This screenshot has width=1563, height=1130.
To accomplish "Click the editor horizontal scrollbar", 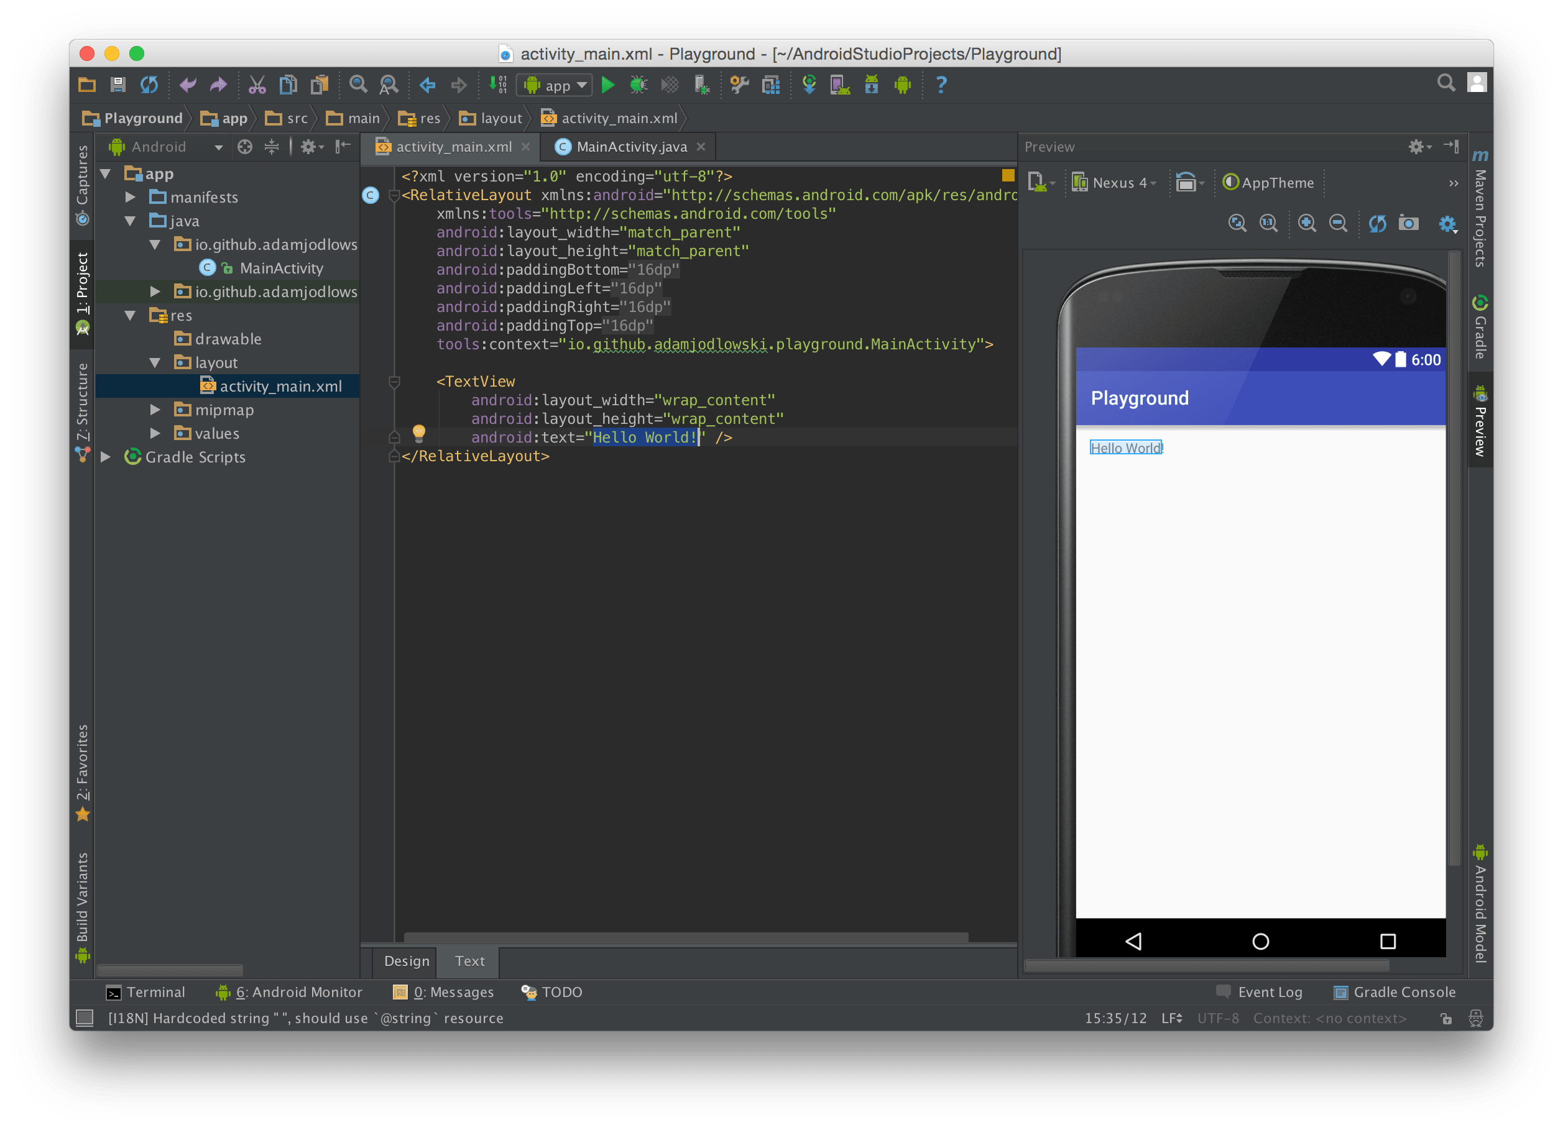I will coord(685,937).
